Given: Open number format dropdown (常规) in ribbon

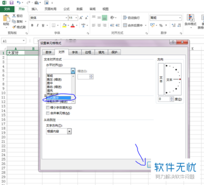Looking at the screenshot, I should [180, 18].
